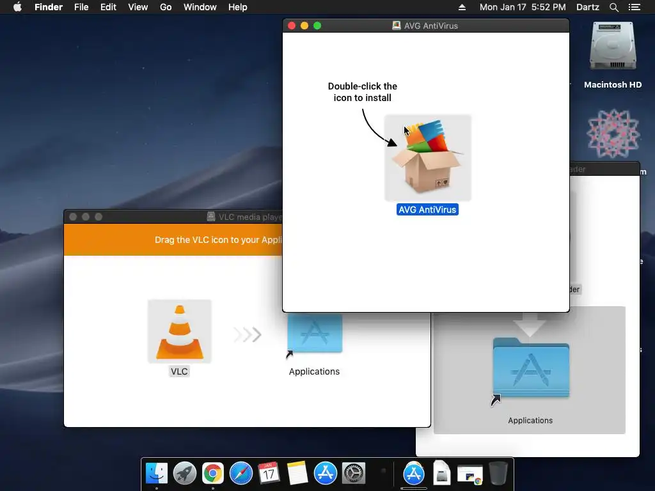
Task: Open Notes app from the dock
Action: coord(297,473)
